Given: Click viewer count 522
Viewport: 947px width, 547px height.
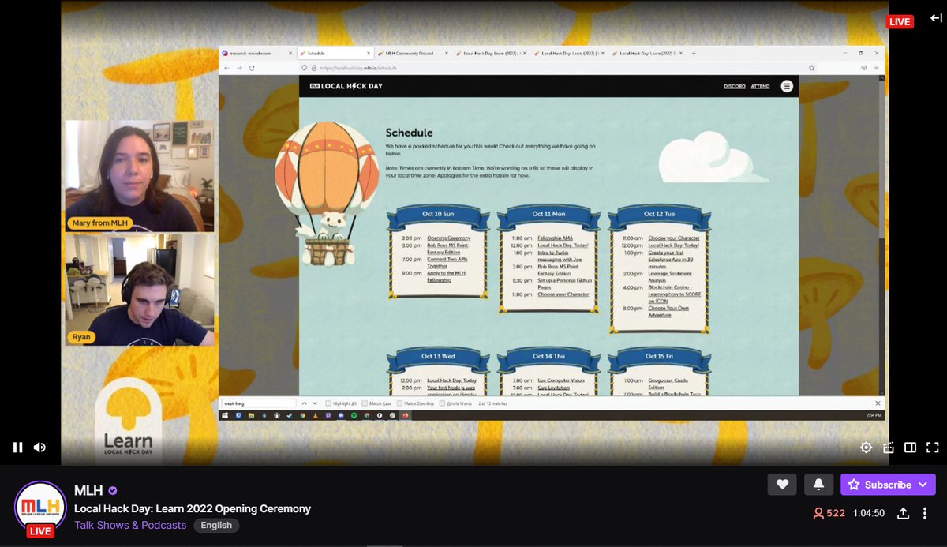Looking at the screenshot, I should point(829,513).
